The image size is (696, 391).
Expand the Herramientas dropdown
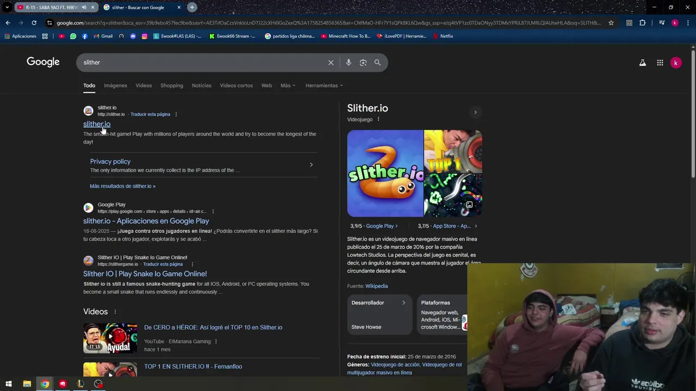(324, 85)
